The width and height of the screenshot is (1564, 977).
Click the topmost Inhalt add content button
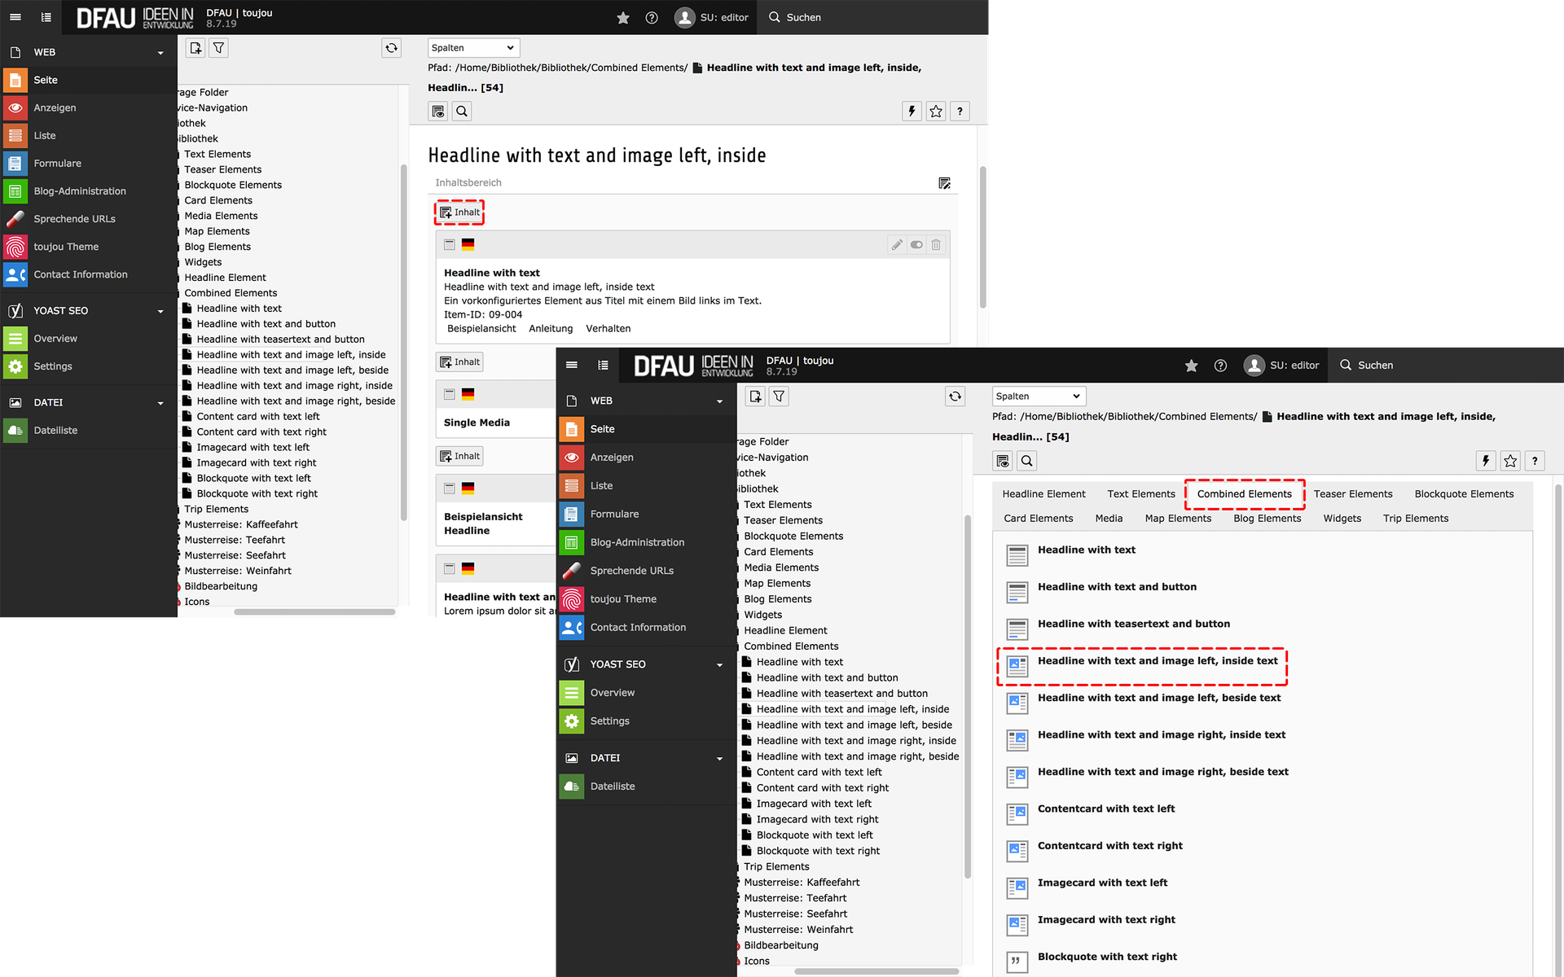click(x=460, y=212)
